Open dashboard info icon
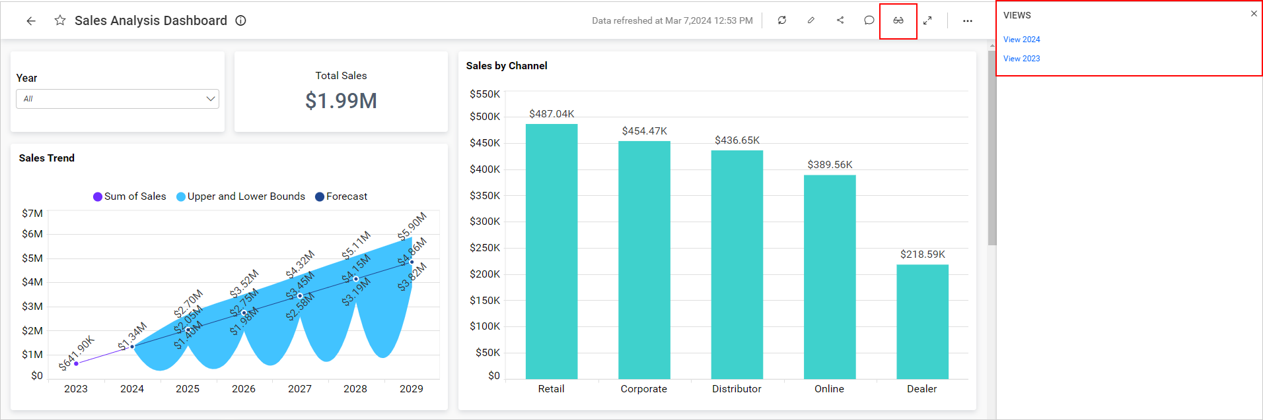1263x420 pixels. 241,20
